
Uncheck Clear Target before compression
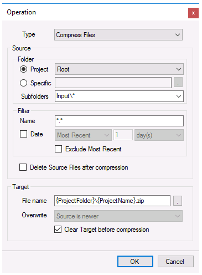point(58,230)
